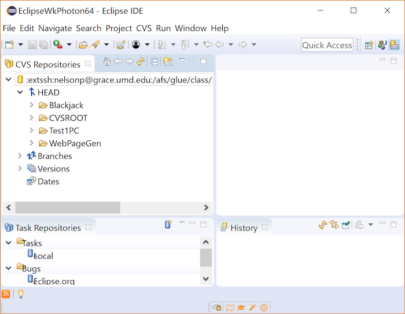Expand the Branches tree node

click(x=20, y=156)
